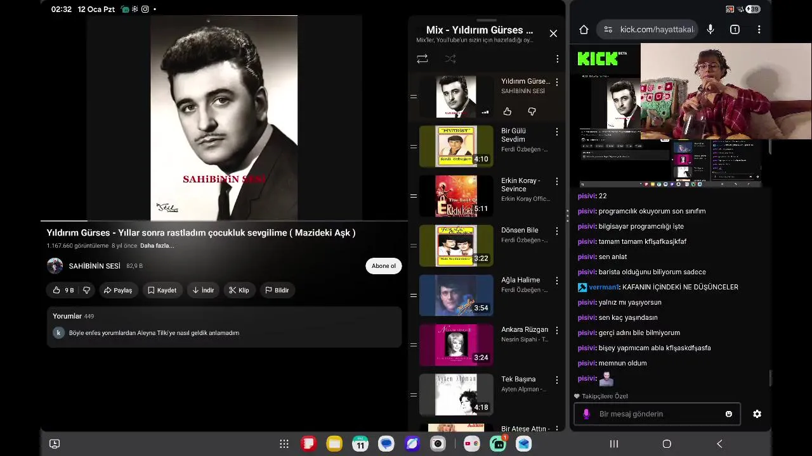Close the Mix playlist panel
This screenshot has height=456, width=812.
click(553, 34)
